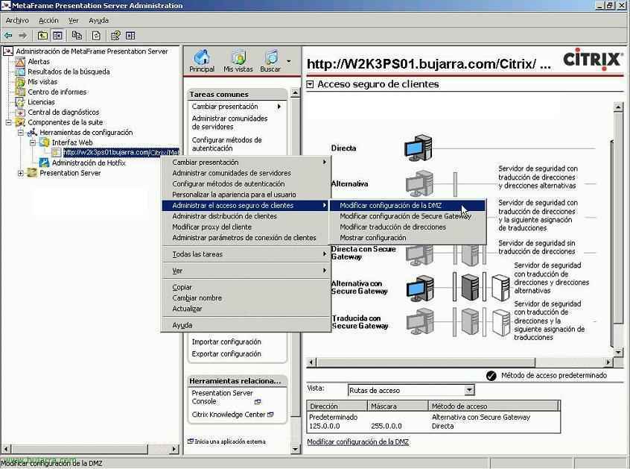The height and width of the screenshot is (469, 630).
Task: Toggle the console tree pane toolbar icon
Action: pos(57,36)
